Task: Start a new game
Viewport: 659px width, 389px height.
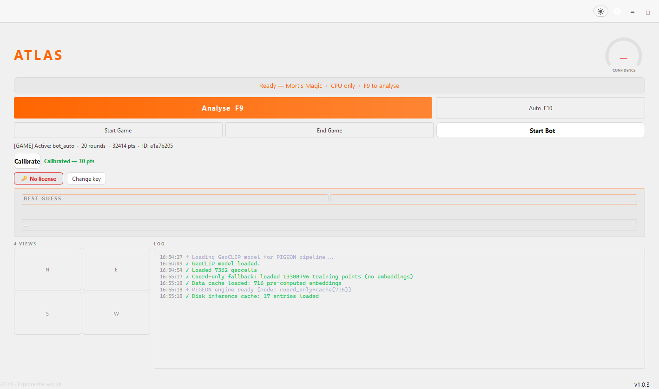Action: click(x=118, y=130)
